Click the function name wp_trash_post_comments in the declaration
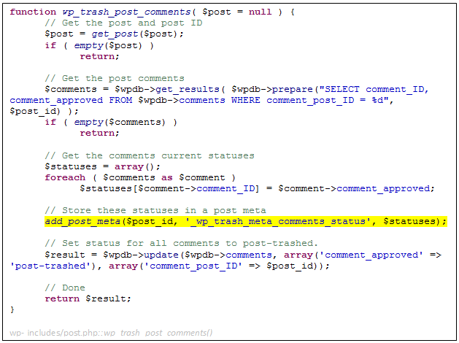The image size is (459, 343). click(126, 12)
